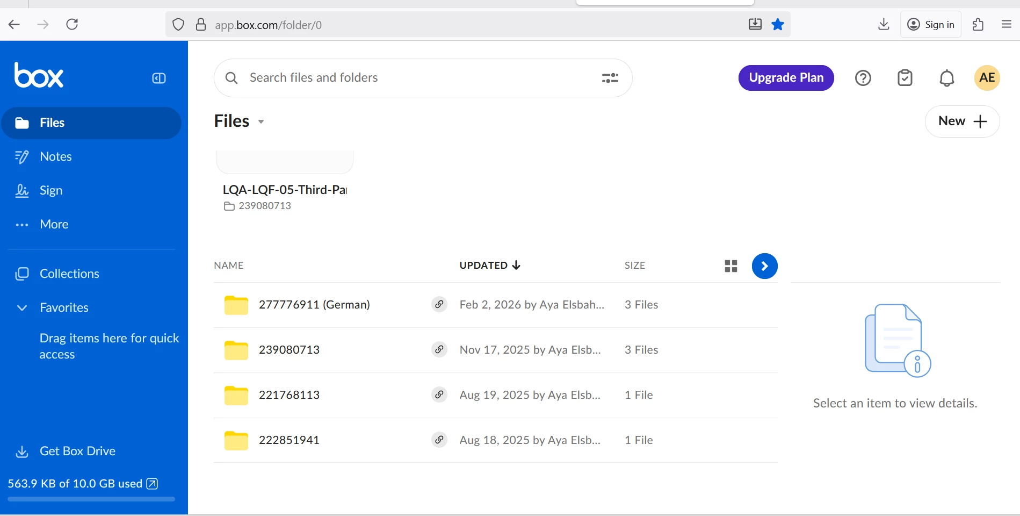Open the Help question mark icon
This screenshot has height=516, width=1020.
[x=863, y=78]
